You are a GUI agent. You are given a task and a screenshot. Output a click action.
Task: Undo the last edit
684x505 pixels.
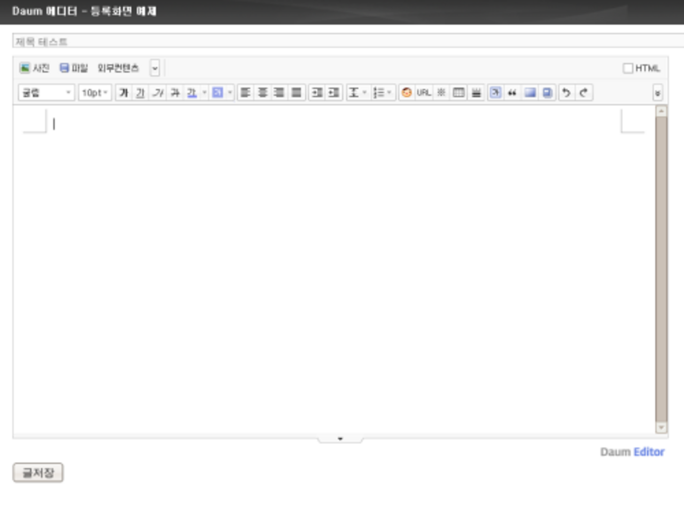click(566, 93)
